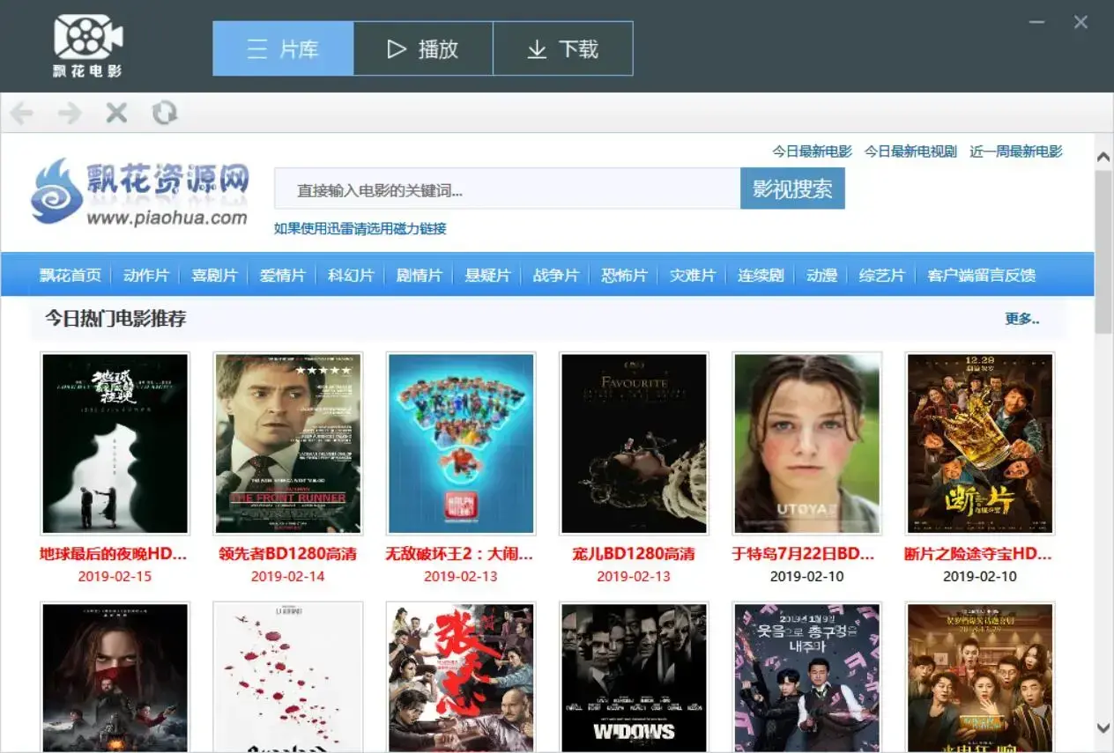Viewport: 1114px width, 753px height.
Task: Go to 飘花首页 in navigation bar
Action: [x=71, y=276]
